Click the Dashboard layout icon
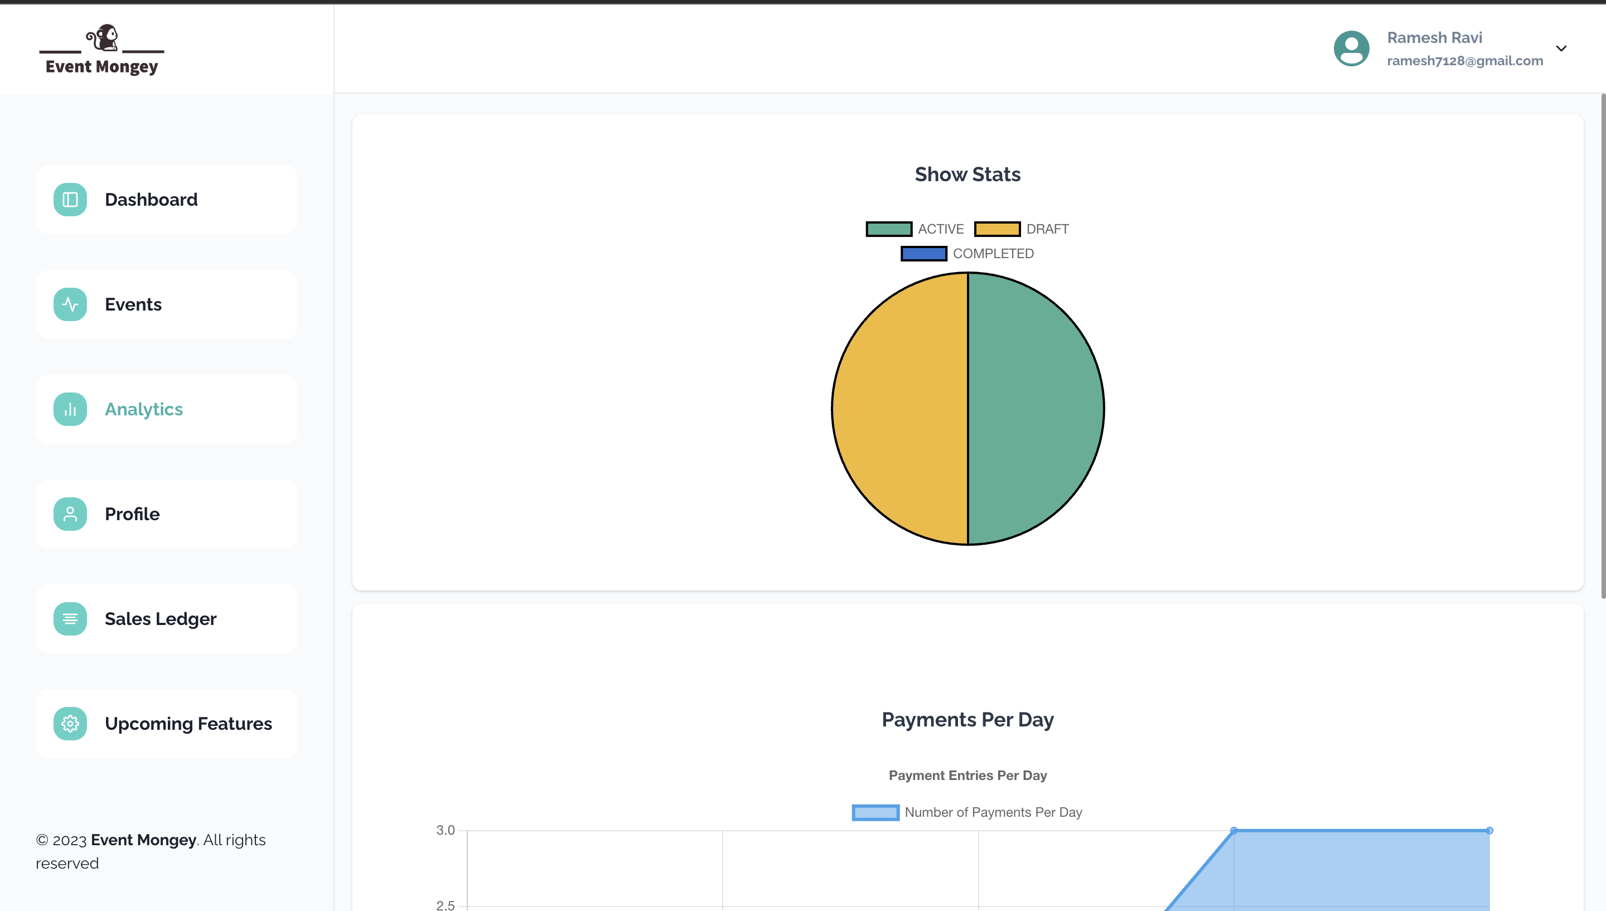Image resolution: width=1606 pixels, height=911 pixels. coord(70,200)
